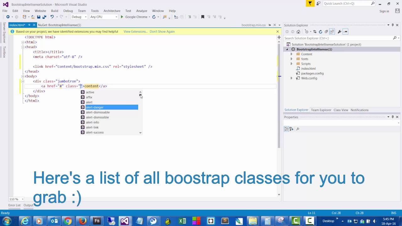
Task: Click the Solution Explorer Home icon
Action: point(298,32)
